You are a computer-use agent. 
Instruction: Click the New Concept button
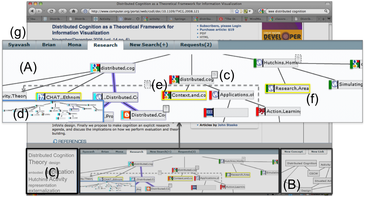point(293,152)
